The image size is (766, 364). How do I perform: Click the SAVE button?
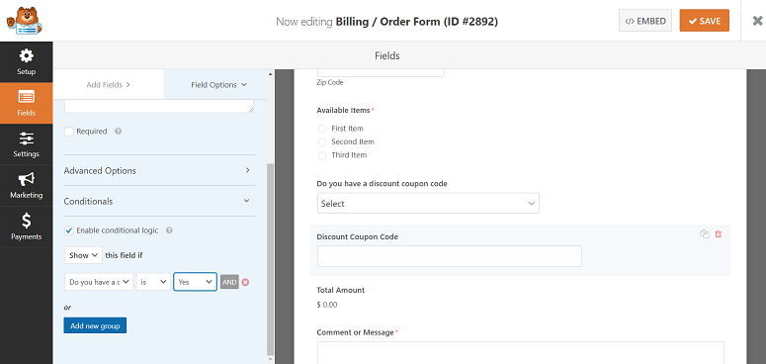click(704, 21)
